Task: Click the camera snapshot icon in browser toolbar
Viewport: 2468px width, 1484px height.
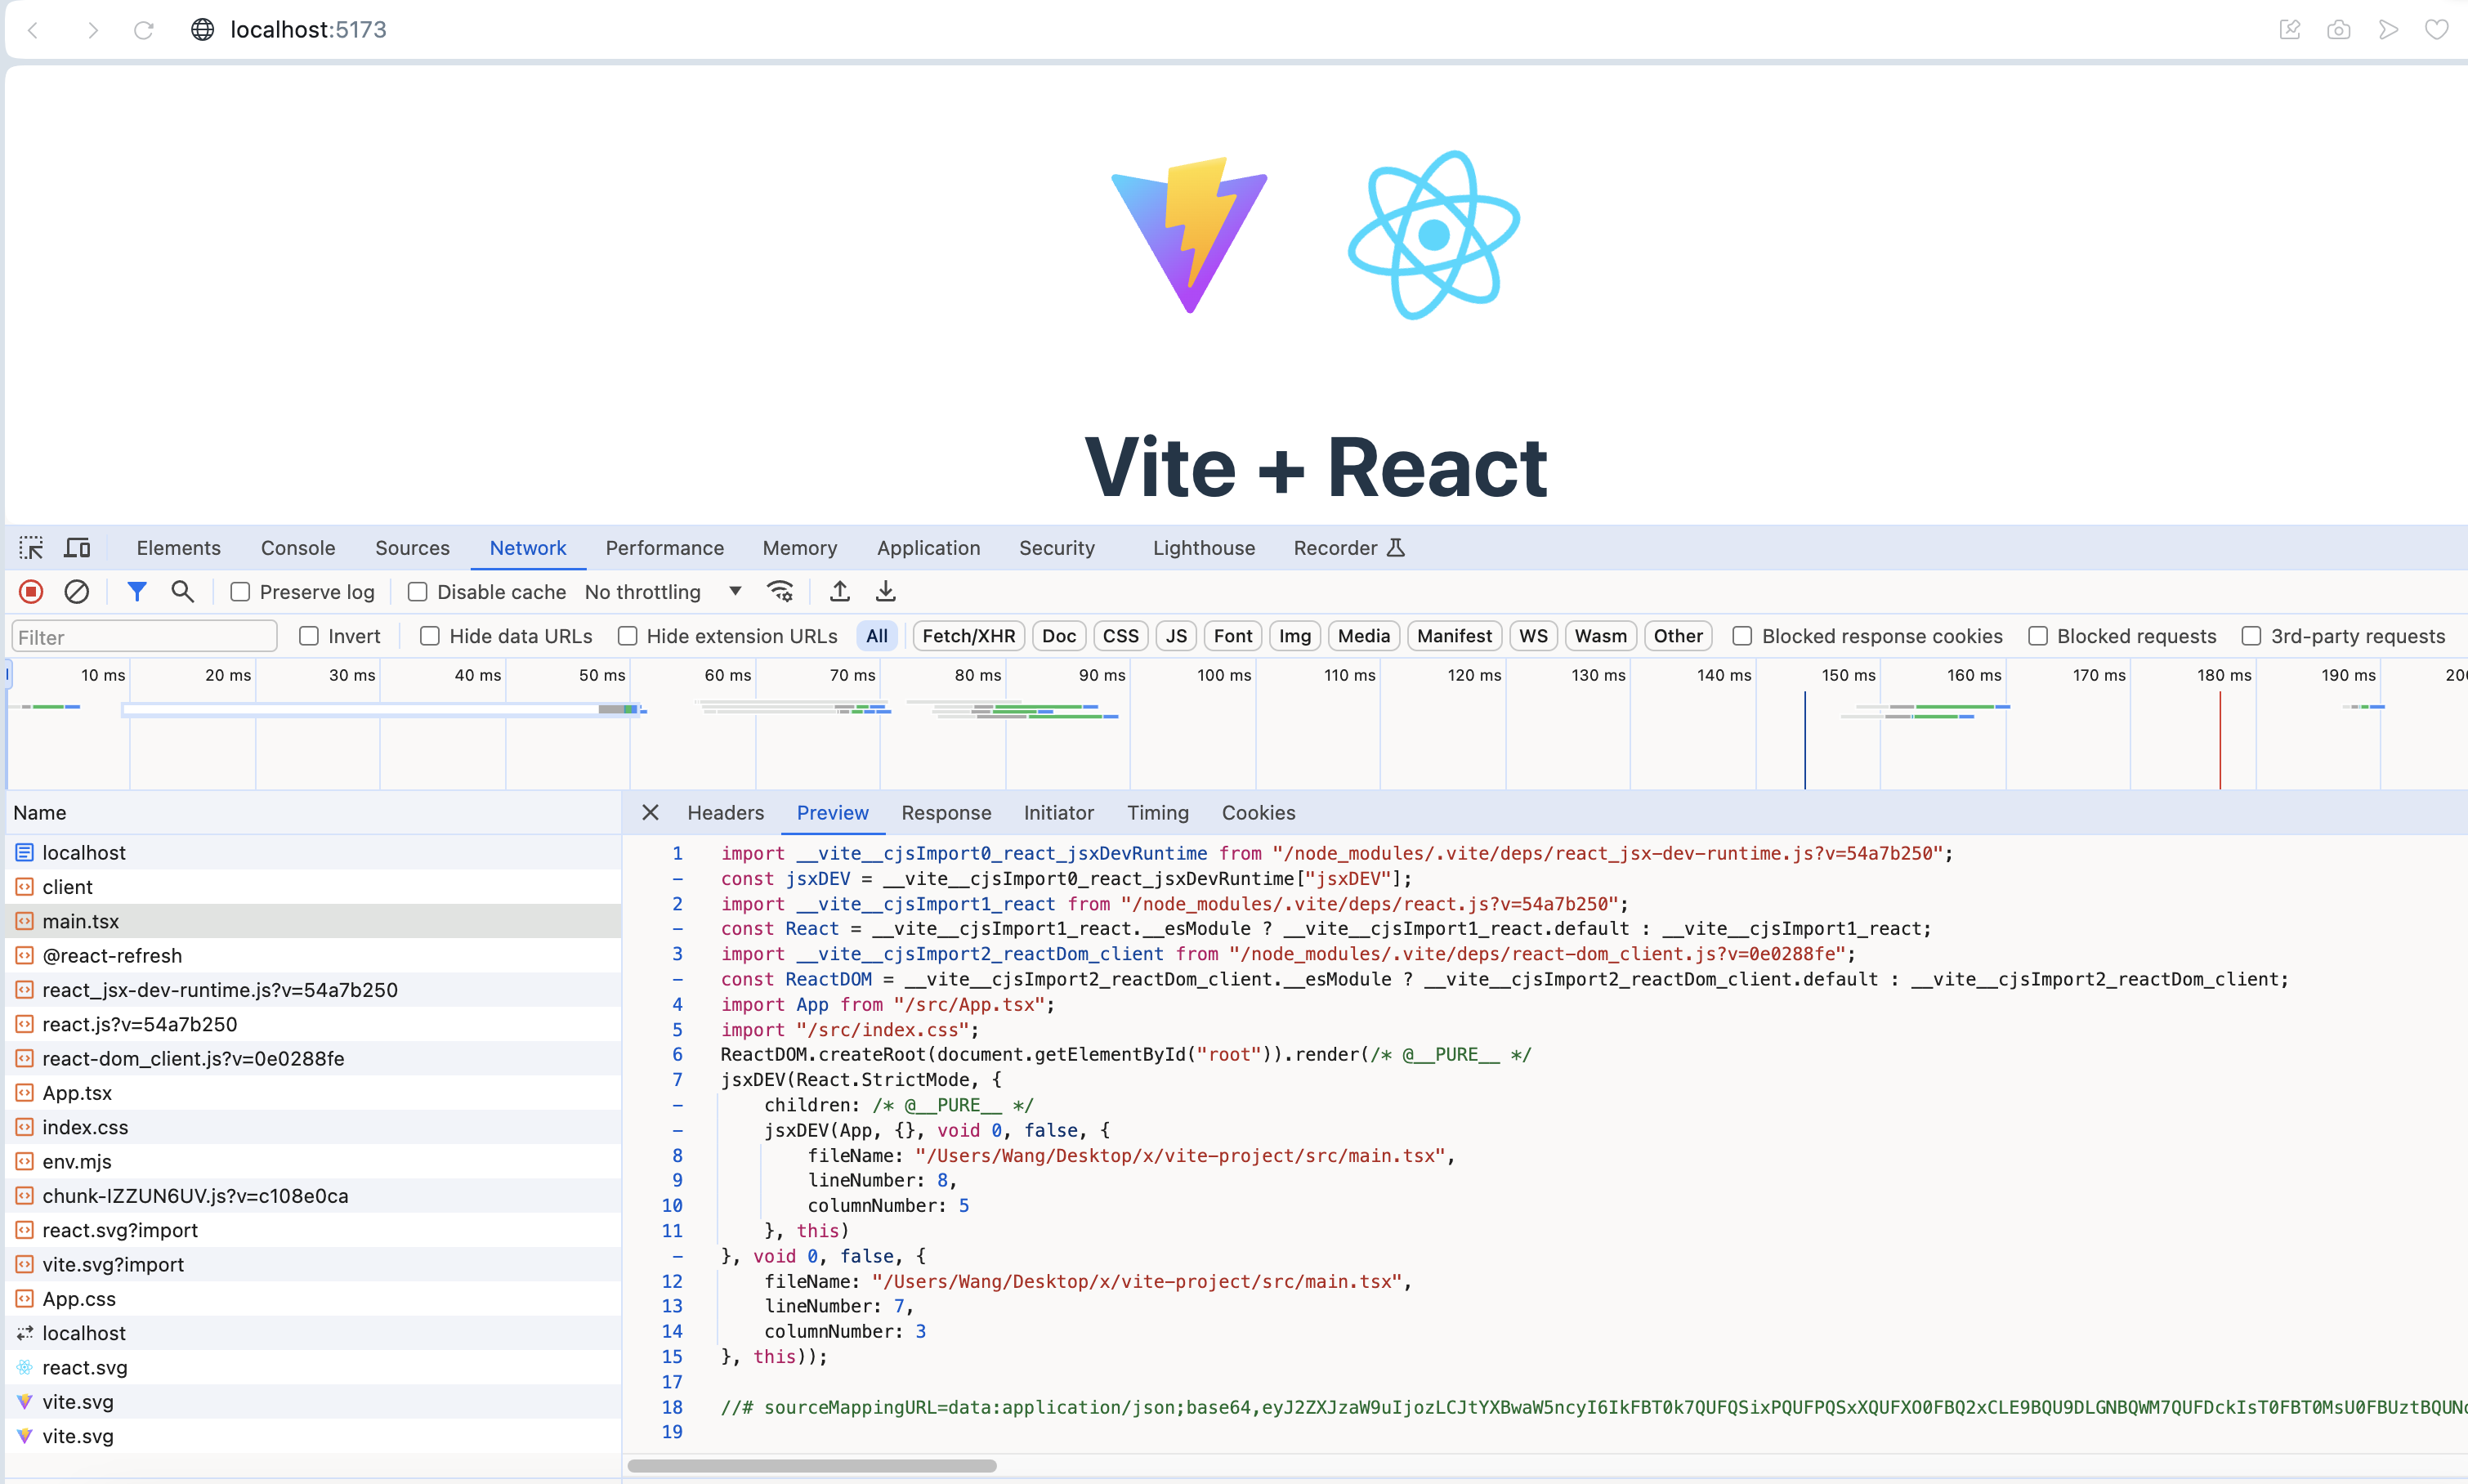Action: (2339, 30)
